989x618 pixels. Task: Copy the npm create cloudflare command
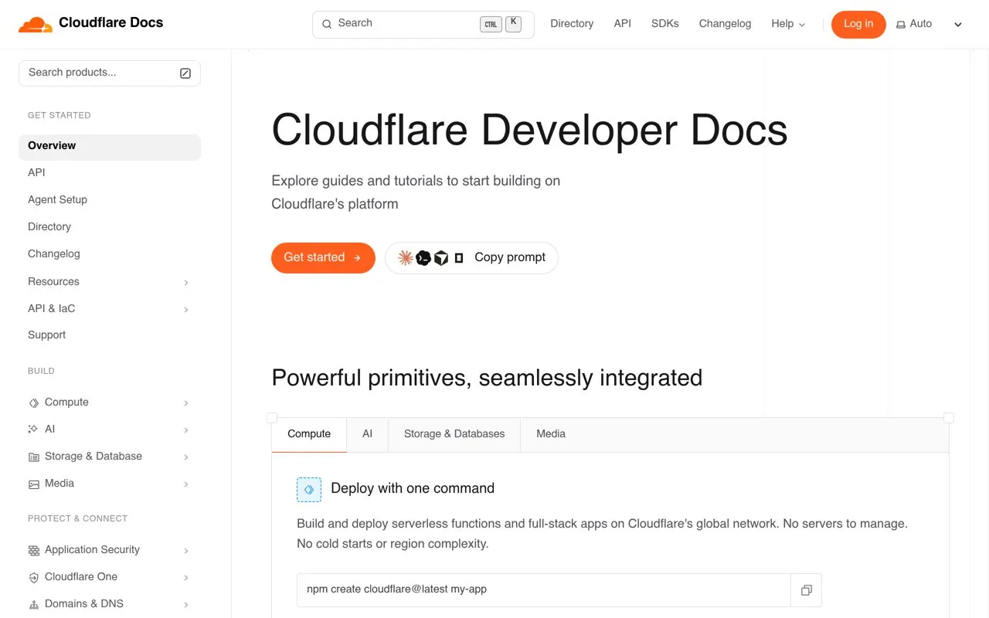[806, 590]
